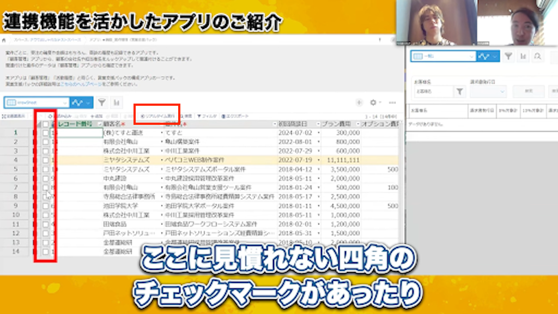
Task: Select row header number 14
Action: (x=15, y=252)
